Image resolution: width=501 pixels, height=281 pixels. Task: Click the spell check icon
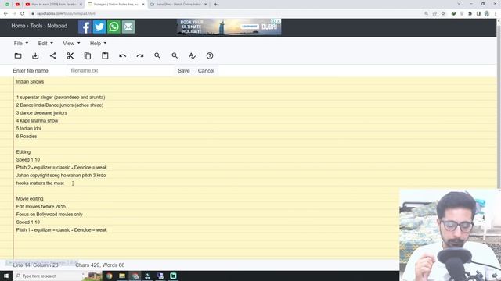tap(192, 55)
